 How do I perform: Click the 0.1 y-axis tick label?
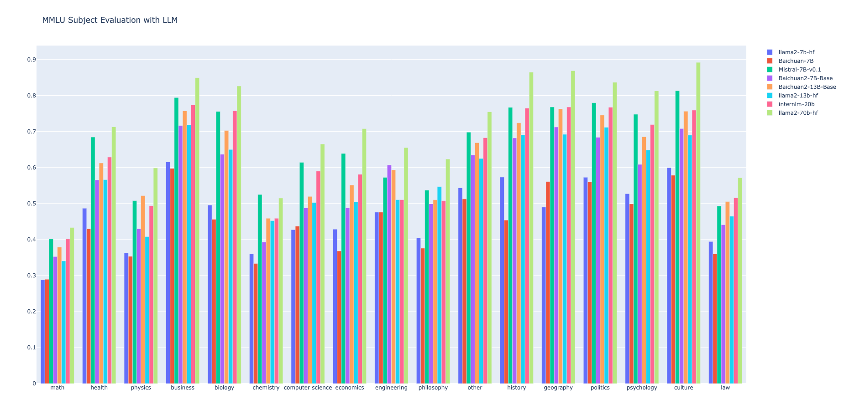click(x=31, y=348)
